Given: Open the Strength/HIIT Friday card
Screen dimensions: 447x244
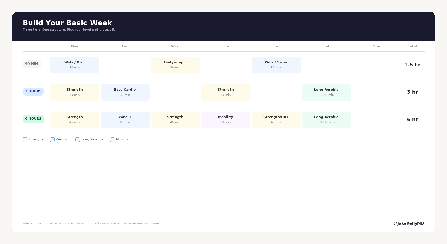Looking at the screenshot, I should (276, 120).
